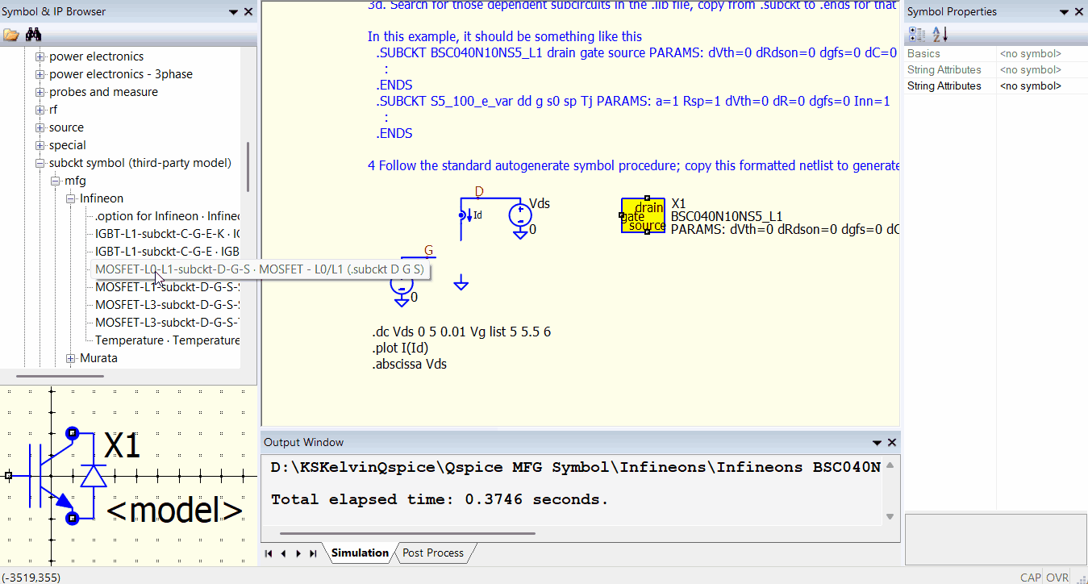Collapse the Infineon tree branch

pyautogui.click(x=70, y=198)
